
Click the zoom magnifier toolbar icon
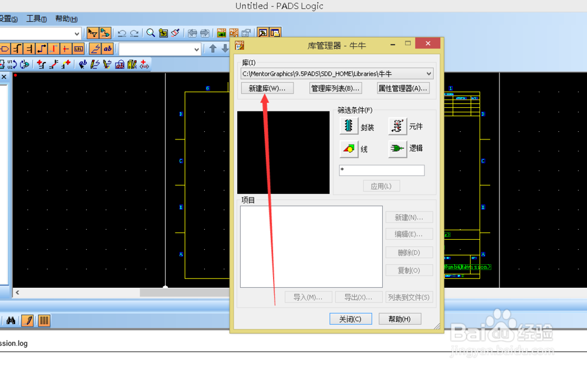click(x=151, y=33)
